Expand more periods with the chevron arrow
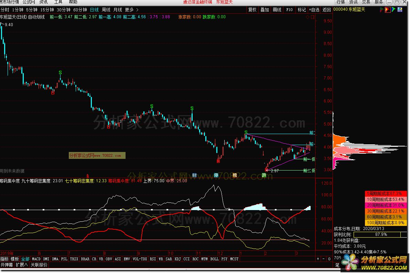This screenshot has height=273, width=410. click(x=138, y=10)
